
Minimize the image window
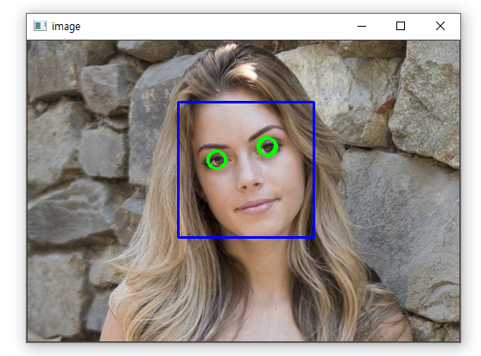(362, 27)
